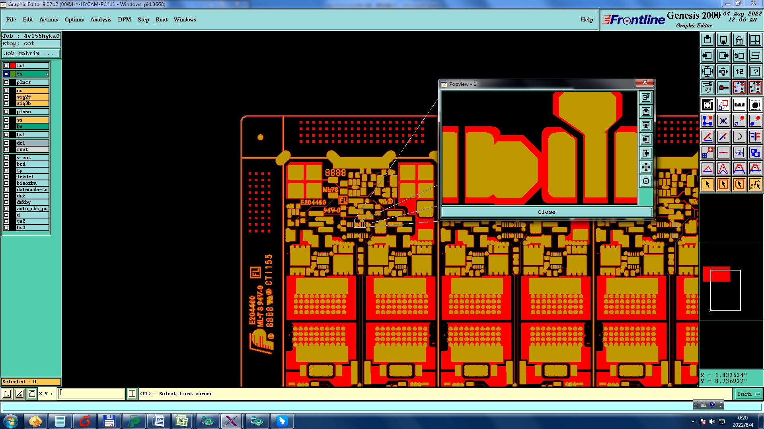Click Close button in Popview window
Viewport: 764px width, 429px height.
pos(546,212)
